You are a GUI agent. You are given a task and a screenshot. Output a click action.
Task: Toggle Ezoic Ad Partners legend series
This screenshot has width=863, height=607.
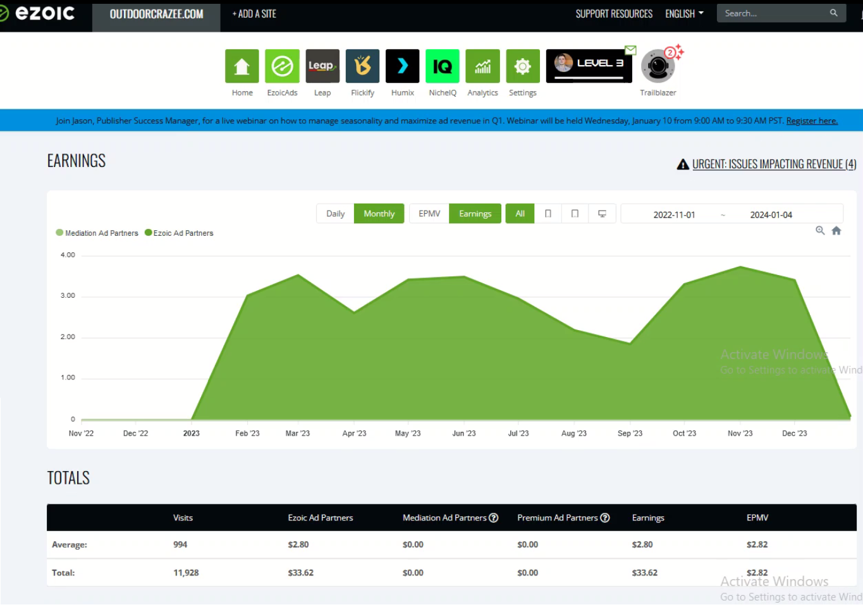coord(179,233)
